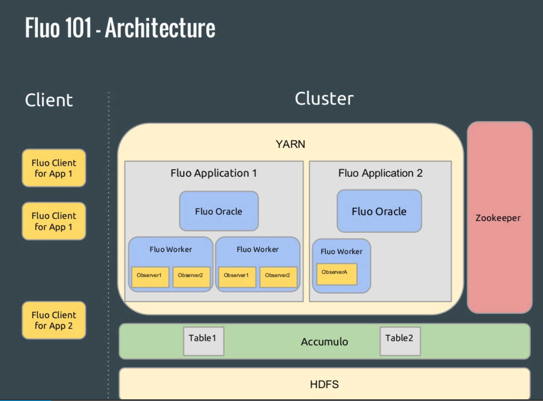Click the slide progress bar at the bottom
This screenshot has width=543, height=401.
click(26, 400)
